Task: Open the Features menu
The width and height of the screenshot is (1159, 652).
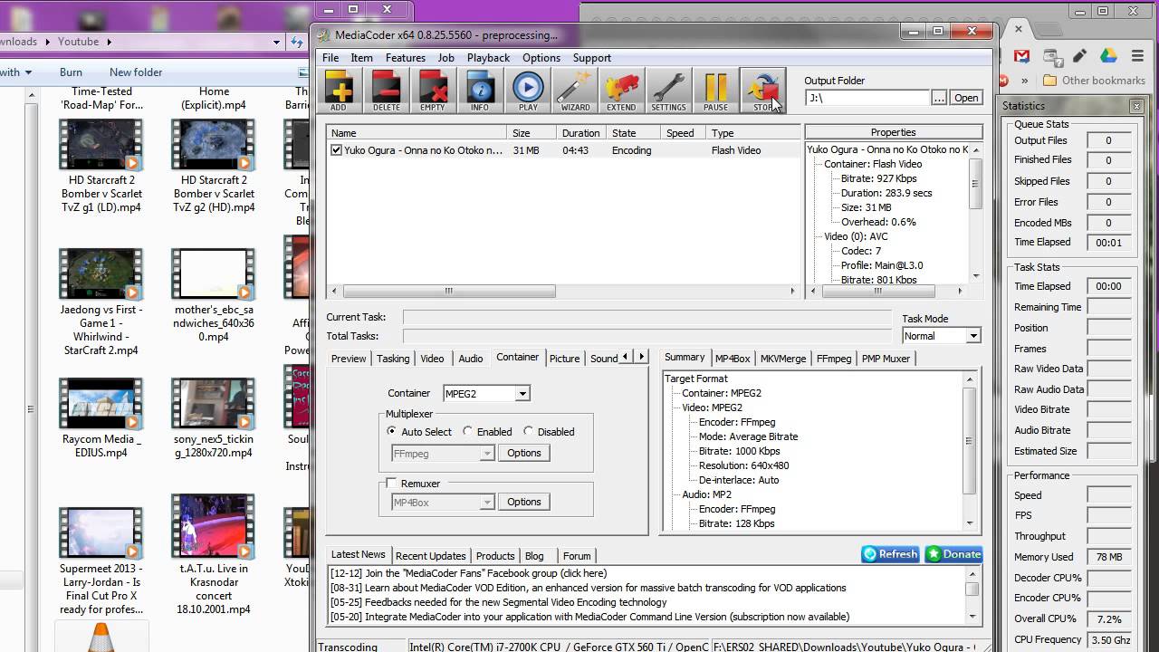Action: tap(405, 58)
